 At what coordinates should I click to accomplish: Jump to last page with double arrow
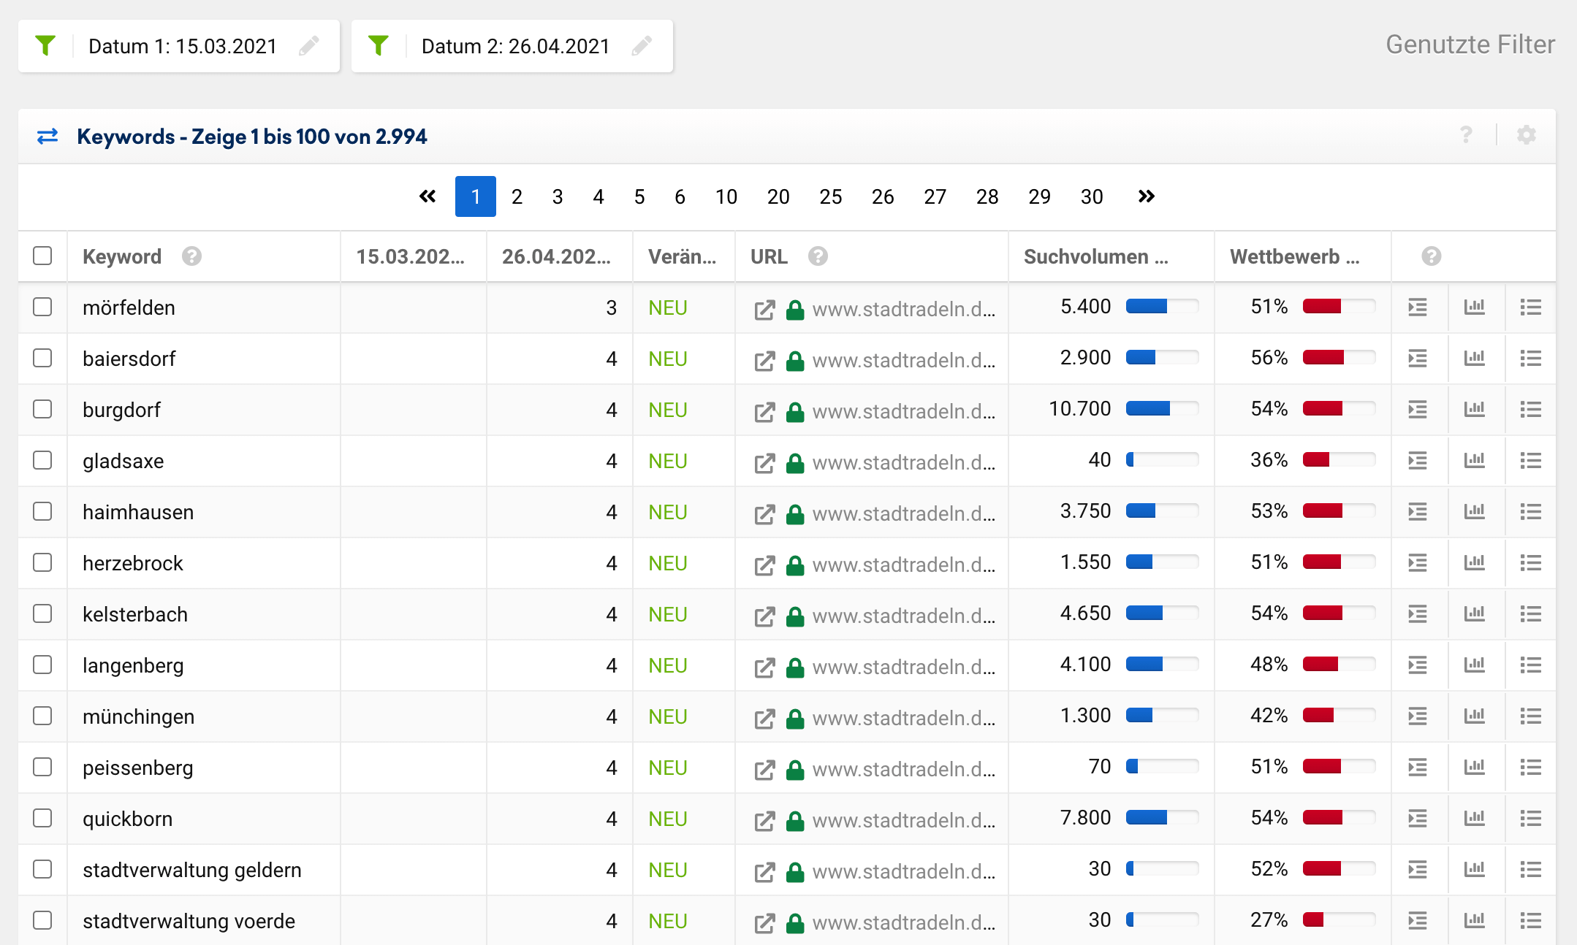[x=1146, y=196]
